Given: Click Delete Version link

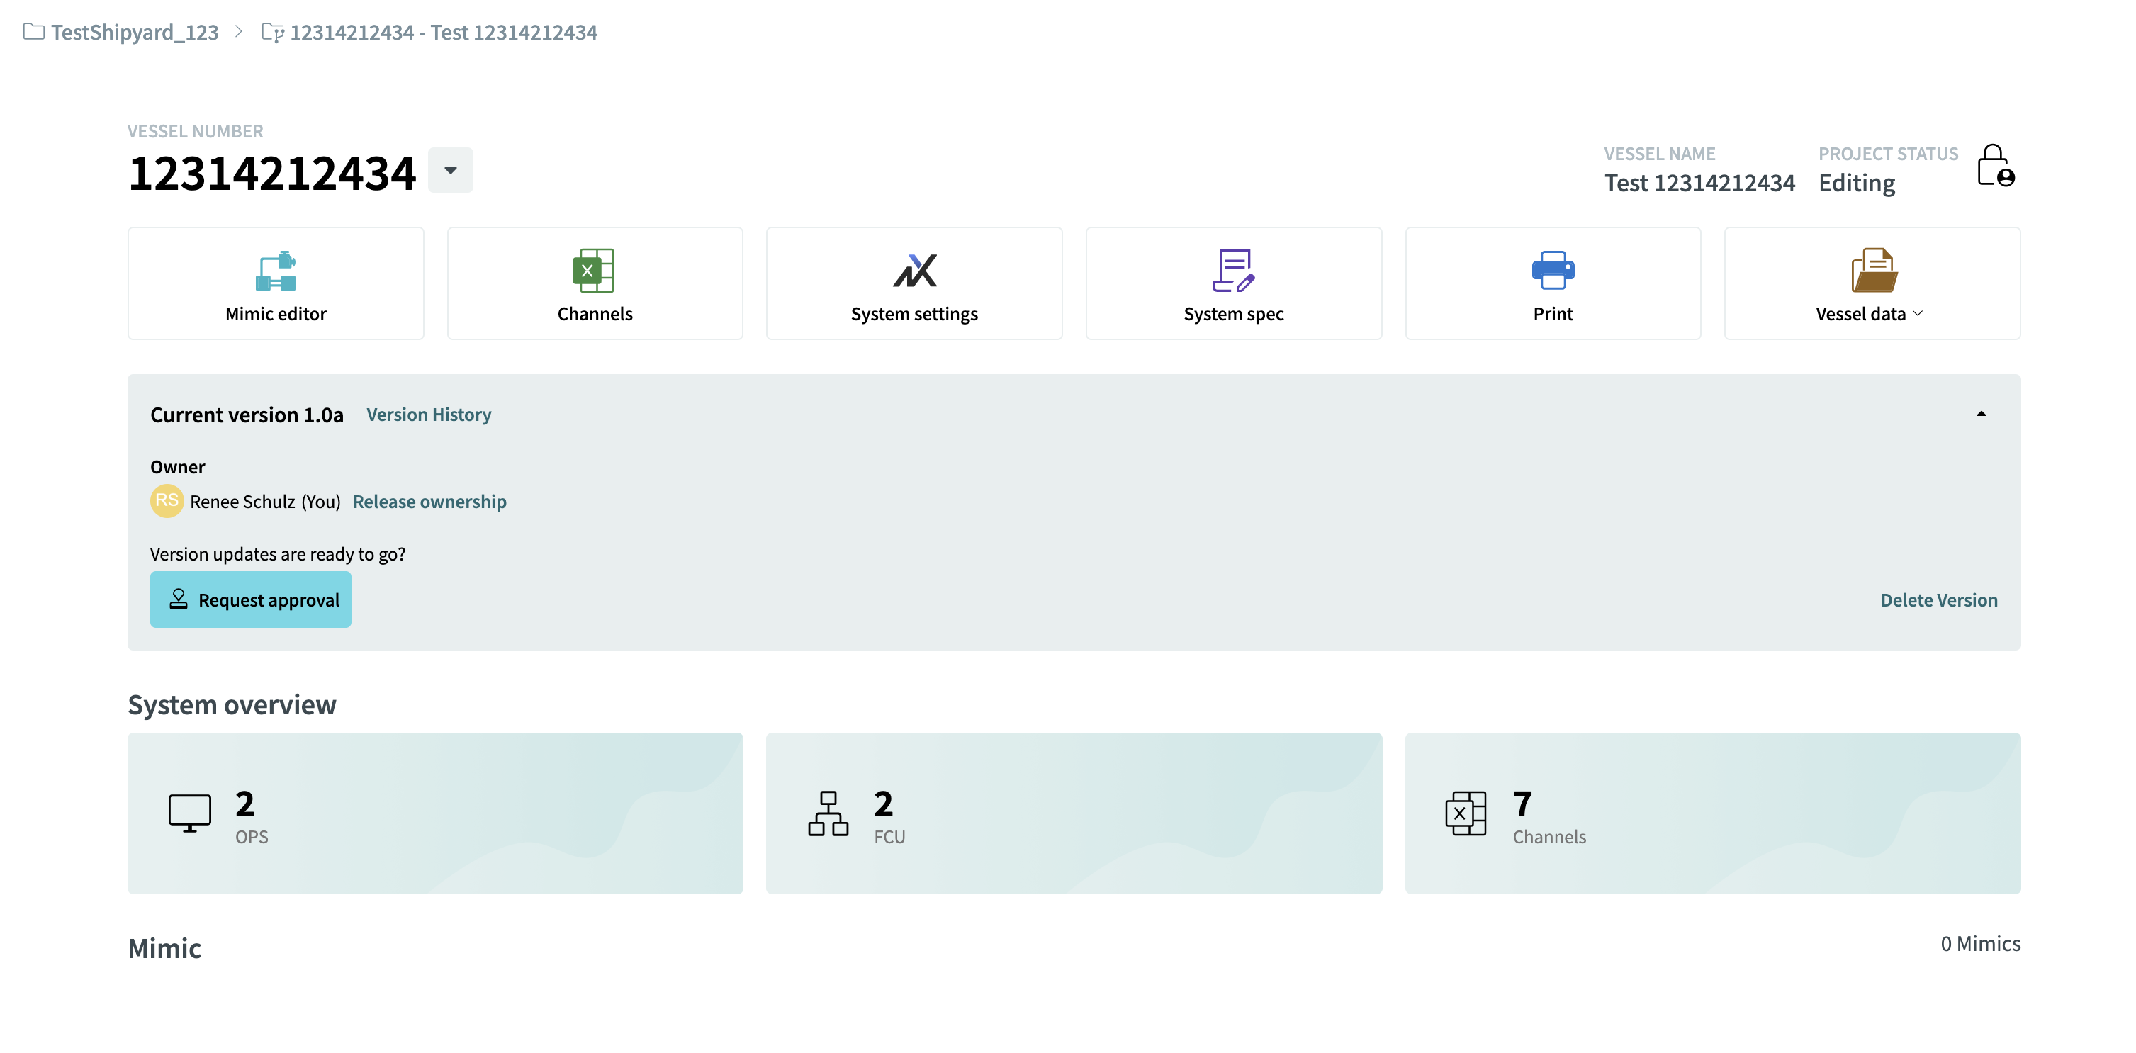Looking at the screenshot, I should coord(1939,600).
